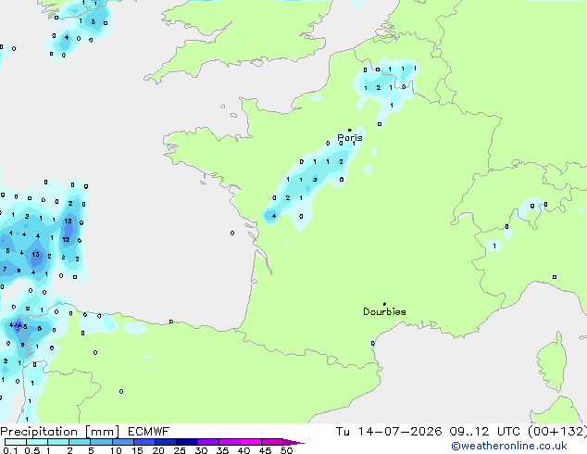Click the "(00+132)" forecast offset text

coord(557,432)
